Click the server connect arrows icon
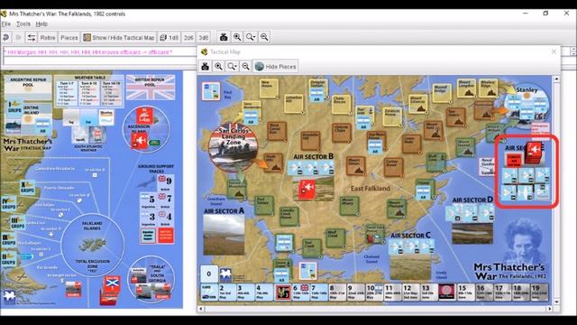This screenshot has height=325, width=577. (32, 37)
